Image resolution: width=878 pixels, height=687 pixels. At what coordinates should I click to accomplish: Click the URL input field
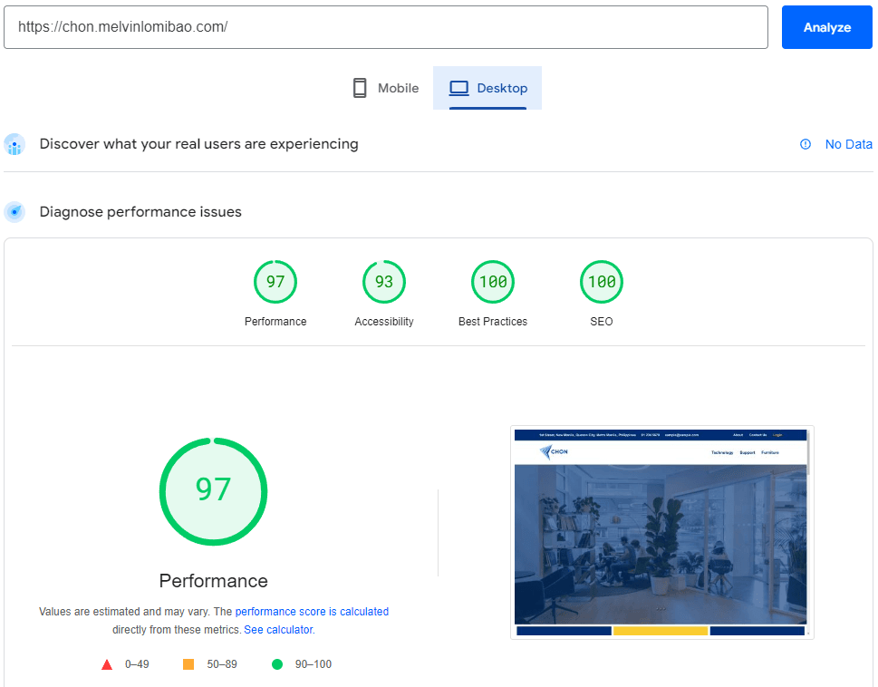[x=386, y=27]
